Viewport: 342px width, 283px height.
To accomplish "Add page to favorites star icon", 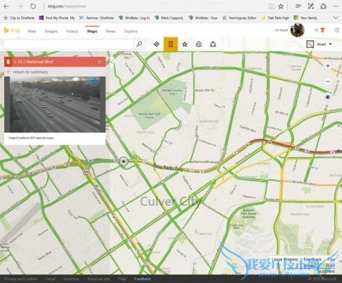I will pyautogui.click(x=281, y=6).
